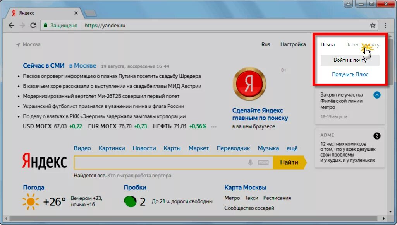Screen dimensions: 397x225
Task: Open news about Украинский футболист
Action: pyautogui.click(x=103, y=106)
